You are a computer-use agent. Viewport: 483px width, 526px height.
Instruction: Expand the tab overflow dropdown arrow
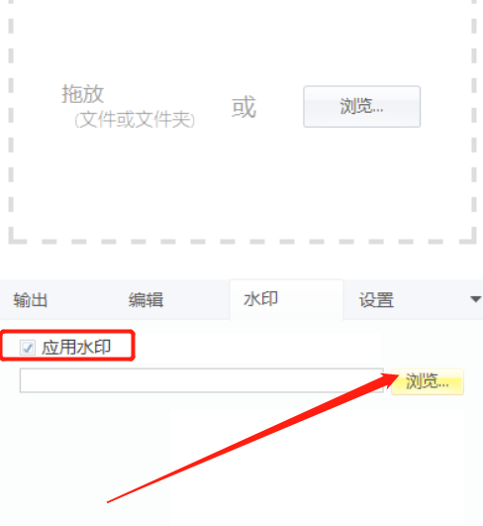476,299
